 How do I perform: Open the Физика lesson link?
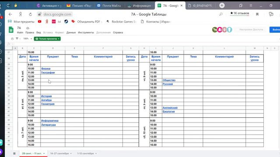click(x=45, y=68)
